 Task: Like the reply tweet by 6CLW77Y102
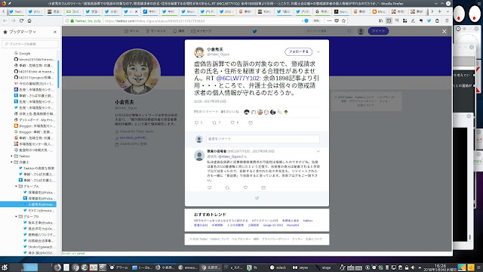tap(245, 187)
